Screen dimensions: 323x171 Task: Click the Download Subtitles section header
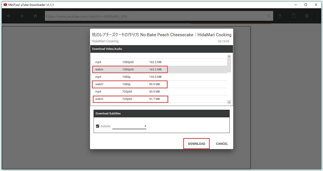pos(161,114)
